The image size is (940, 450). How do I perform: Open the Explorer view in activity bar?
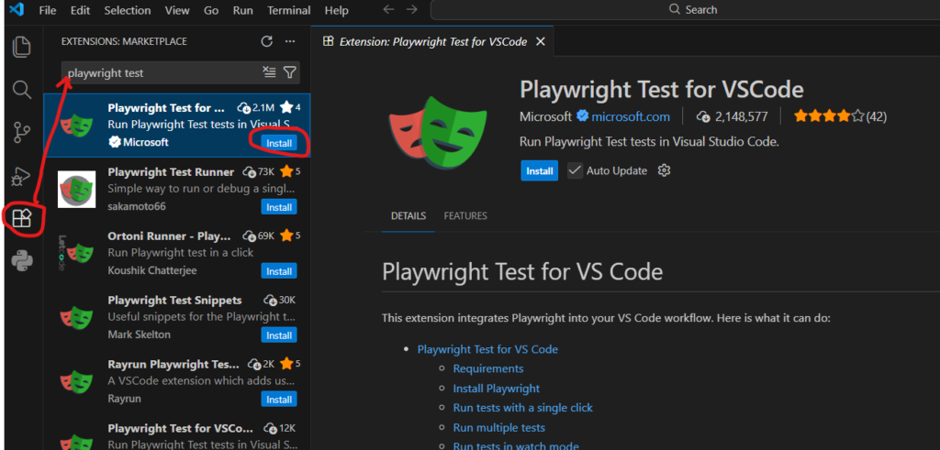(22, 46)
